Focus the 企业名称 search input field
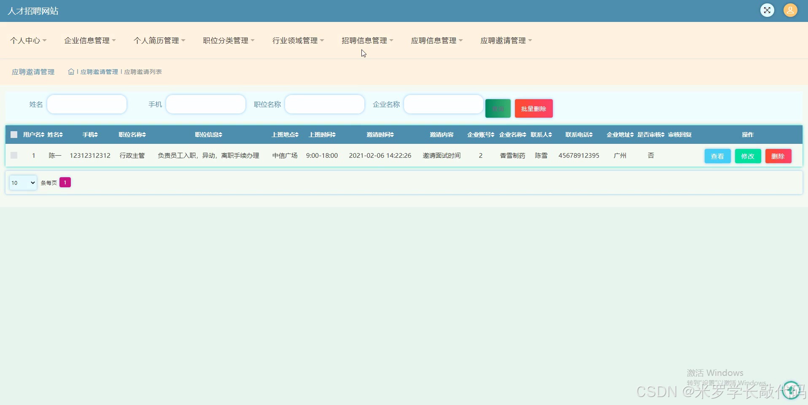 pyautogui.click(x=444, y=104)
